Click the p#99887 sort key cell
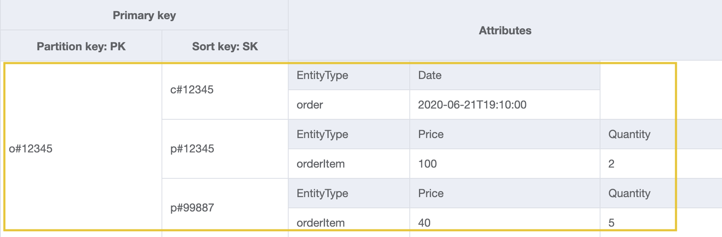This screenshot has height=237, width=722. click(x=192, y=208)
